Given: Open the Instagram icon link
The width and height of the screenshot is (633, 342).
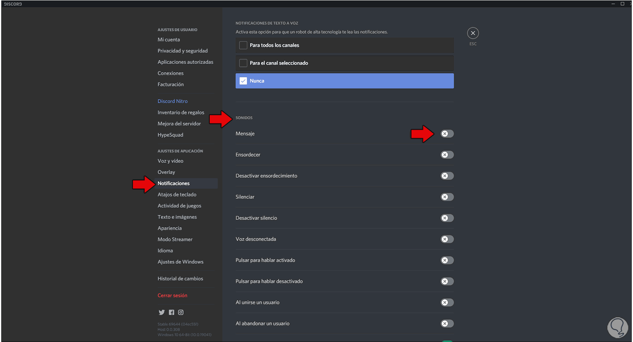Looking at the screenshot, I should pos(181,313).
